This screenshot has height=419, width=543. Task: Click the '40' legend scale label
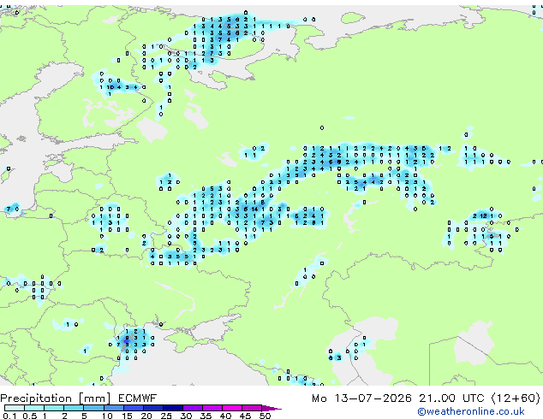coord(225,416)
